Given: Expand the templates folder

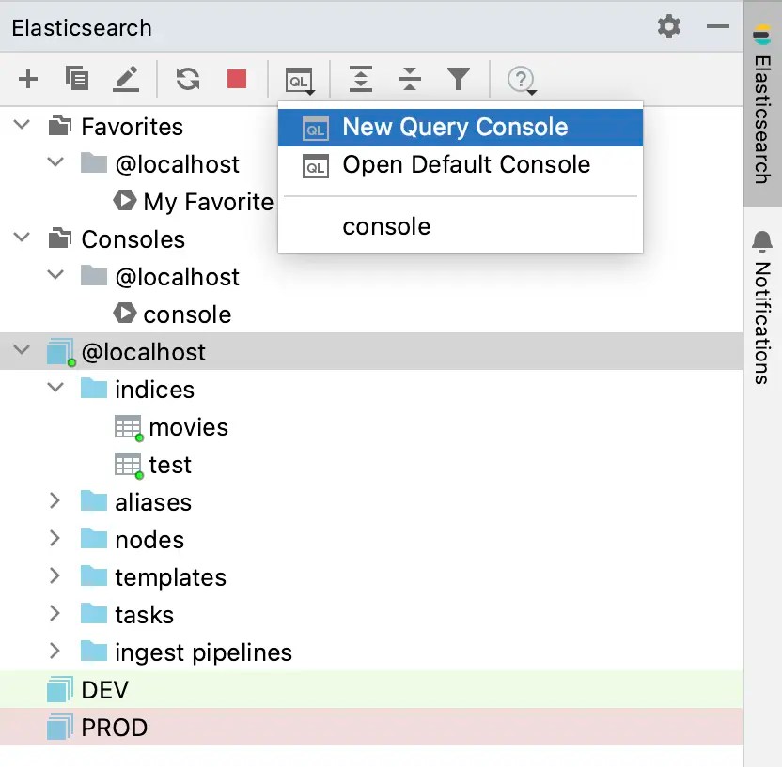Looking at the screenshot, I should pos(55,575).
